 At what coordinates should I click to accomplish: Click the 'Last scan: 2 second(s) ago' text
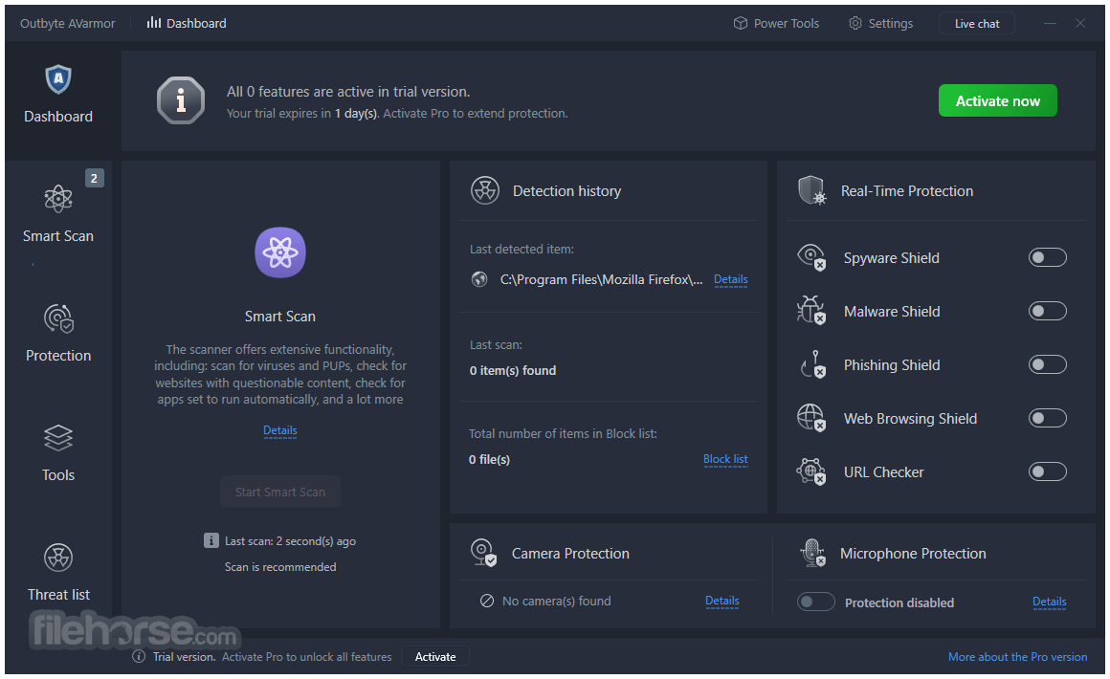tap(290, 541)
